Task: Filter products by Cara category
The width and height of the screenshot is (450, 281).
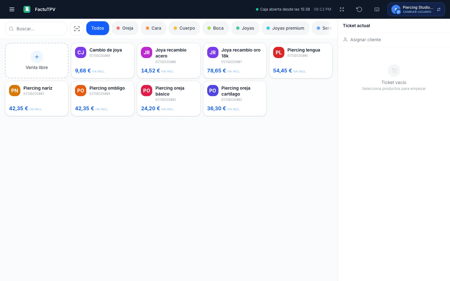Action: click(x=153, y=28)
